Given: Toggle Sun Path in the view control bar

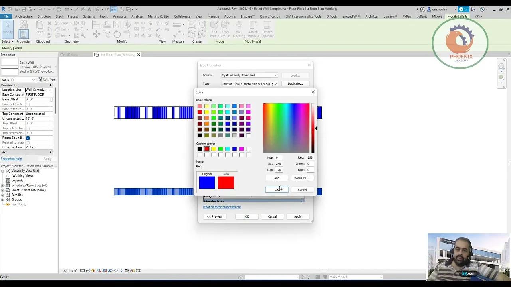Looking at the screenshot, I should [93, 271].
